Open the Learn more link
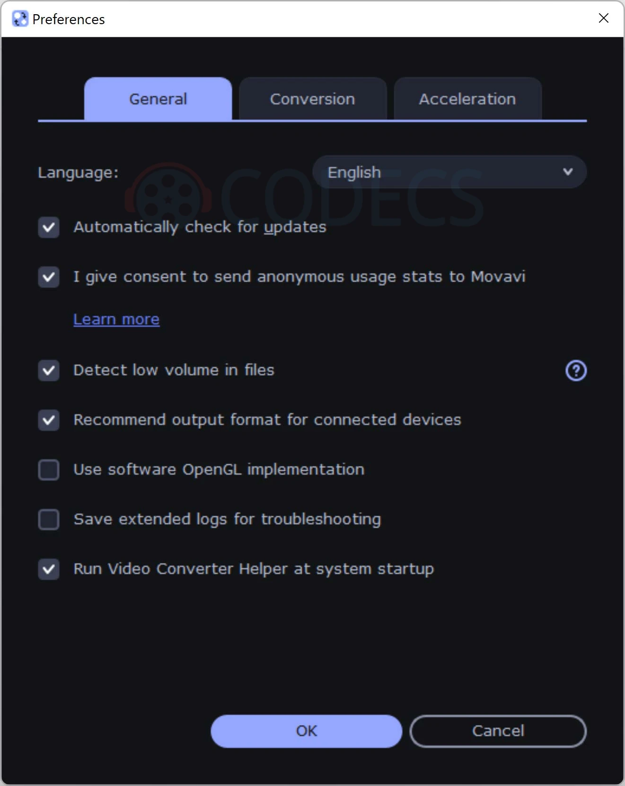 116,319
